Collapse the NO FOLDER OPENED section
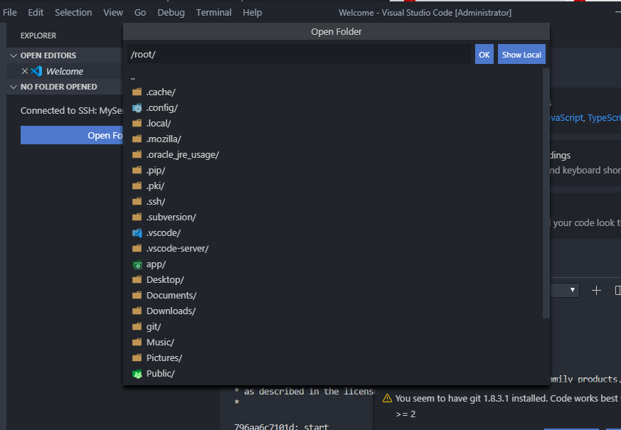 (x=14, y=87)
